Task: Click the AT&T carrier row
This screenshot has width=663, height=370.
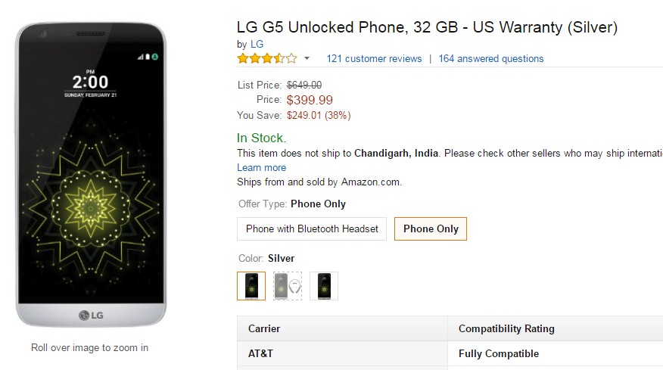Action: [262, 353]
